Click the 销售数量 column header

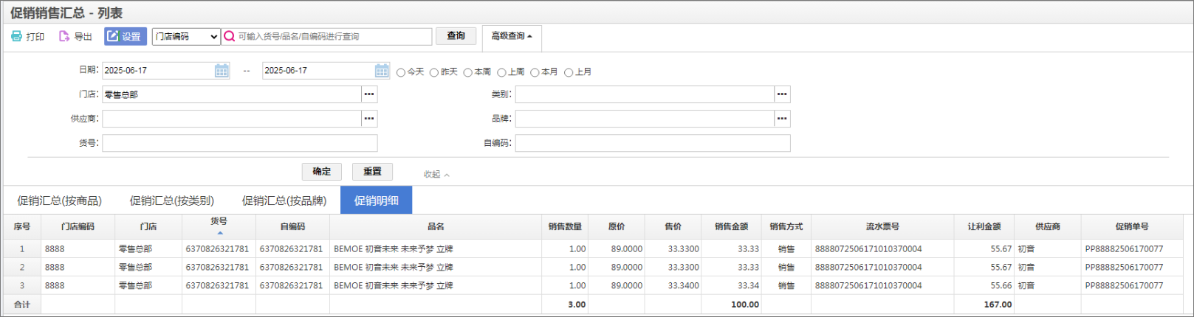pos(565,226)
